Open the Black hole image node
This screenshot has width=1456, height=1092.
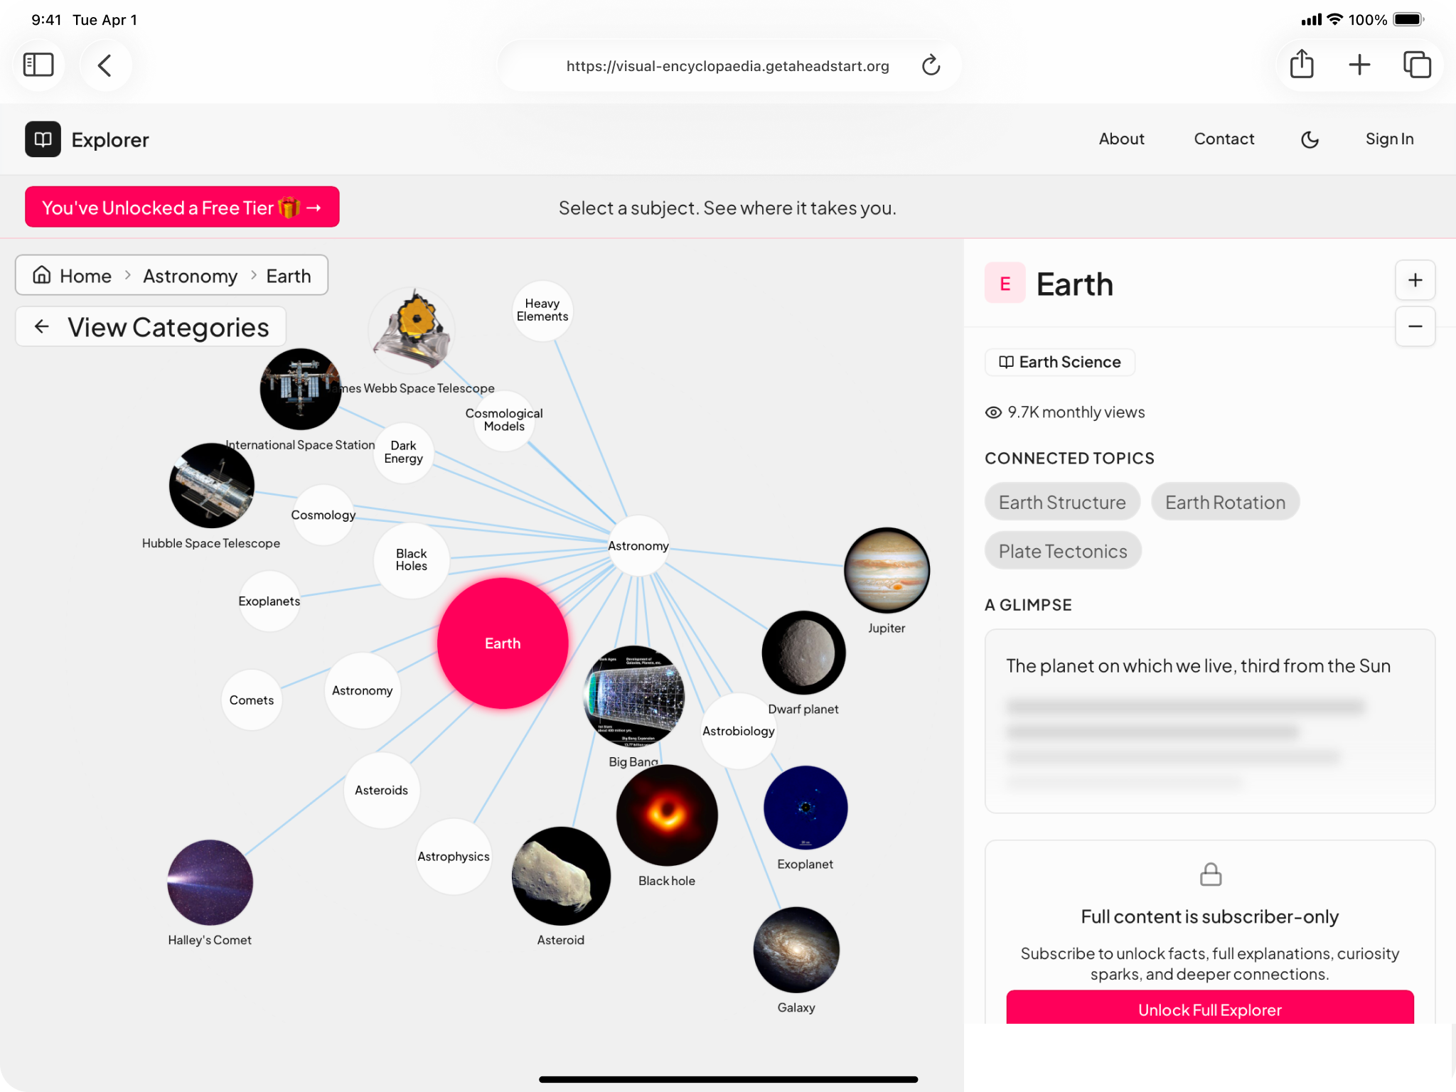pos(667,815)
